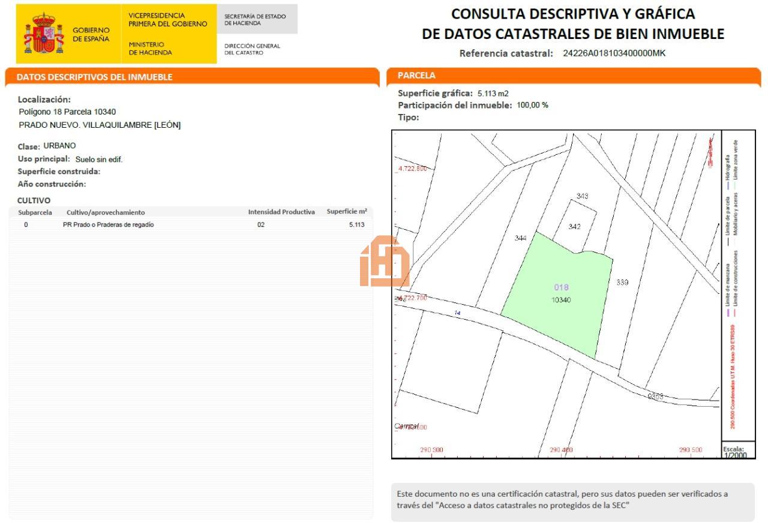Image resolution: width=768 pixels, height=523 pixels.
Task: Click the catastral reference number 24226A018103400000MK
Action: 614,53
